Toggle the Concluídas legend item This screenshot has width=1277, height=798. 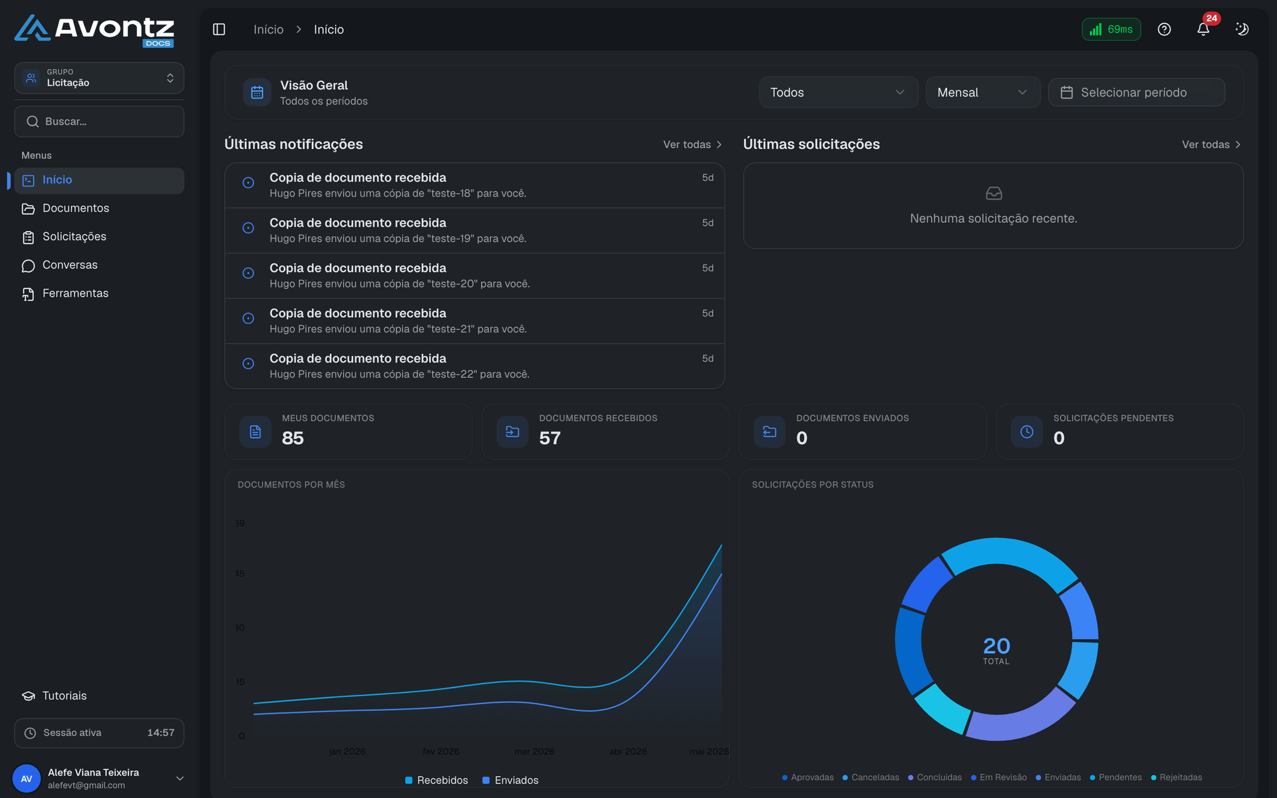click(x=934, y=777)
